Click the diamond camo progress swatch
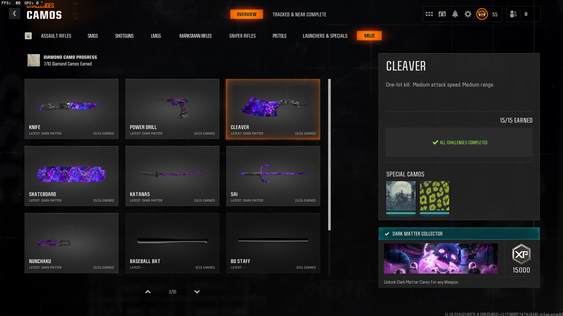563x316 pixels. tap(34, 60)
